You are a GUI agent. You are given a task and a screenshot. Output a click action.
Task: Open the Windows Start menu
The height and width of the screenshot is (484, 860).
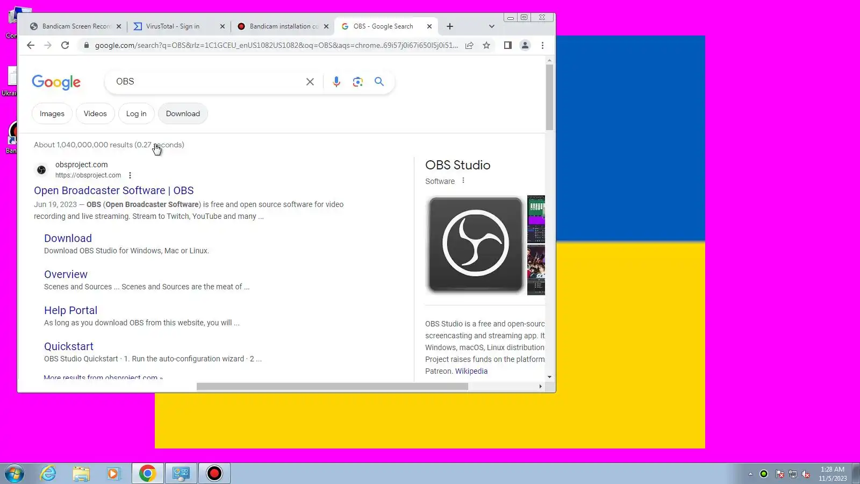[x=15, y=473]
